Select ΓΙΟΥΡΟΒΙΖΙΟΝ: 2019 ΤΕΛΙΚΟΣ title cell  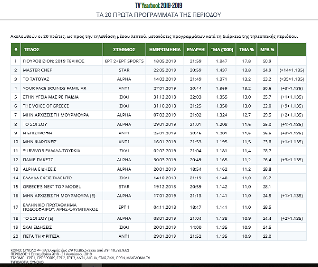(61, 61)
